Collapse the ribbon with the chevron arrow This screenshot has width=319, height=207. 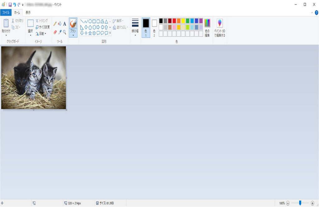coord(312,13)
